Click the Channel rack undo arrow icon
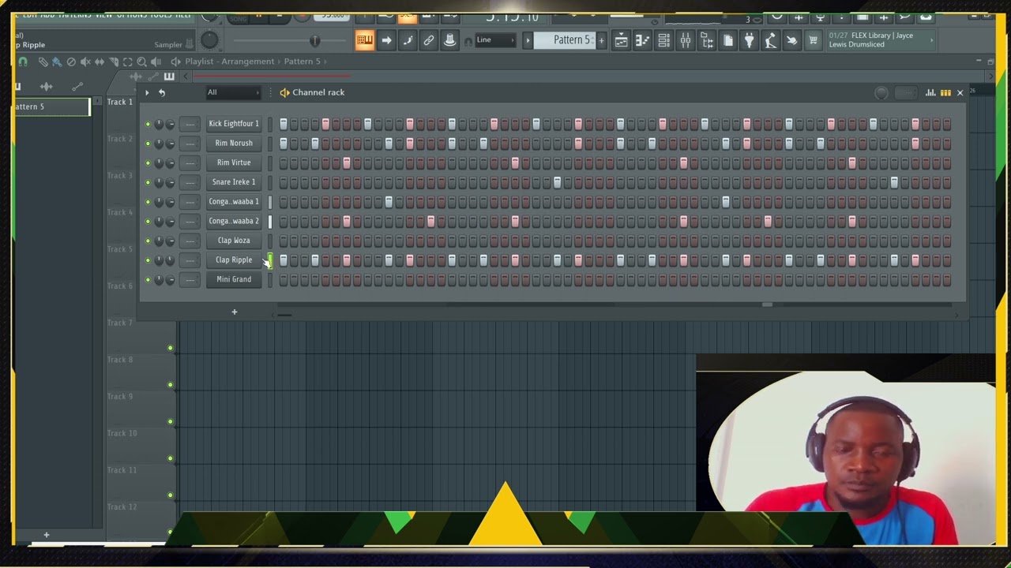Screen dimensions: 1011x568 [x=162, y=92]
